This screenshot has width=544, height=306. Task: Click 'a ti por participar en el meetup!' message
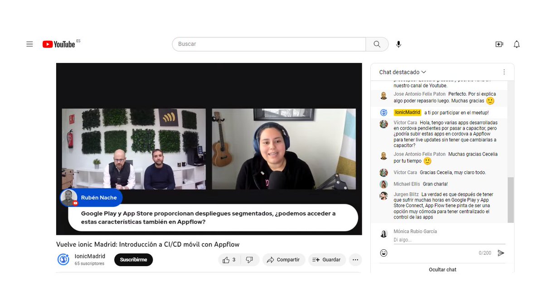(457, 112)
